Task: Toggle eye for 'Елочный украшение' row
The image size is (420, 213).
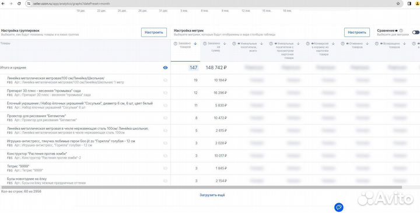Action: pos(165,105)
